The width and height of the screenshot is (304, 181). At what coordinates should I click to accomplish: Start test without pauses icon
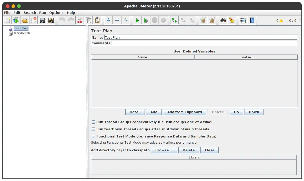click(x=146, y=20)
